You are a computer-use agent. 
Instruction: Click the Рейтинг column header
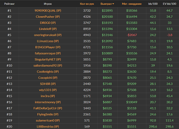pos(9,4)
